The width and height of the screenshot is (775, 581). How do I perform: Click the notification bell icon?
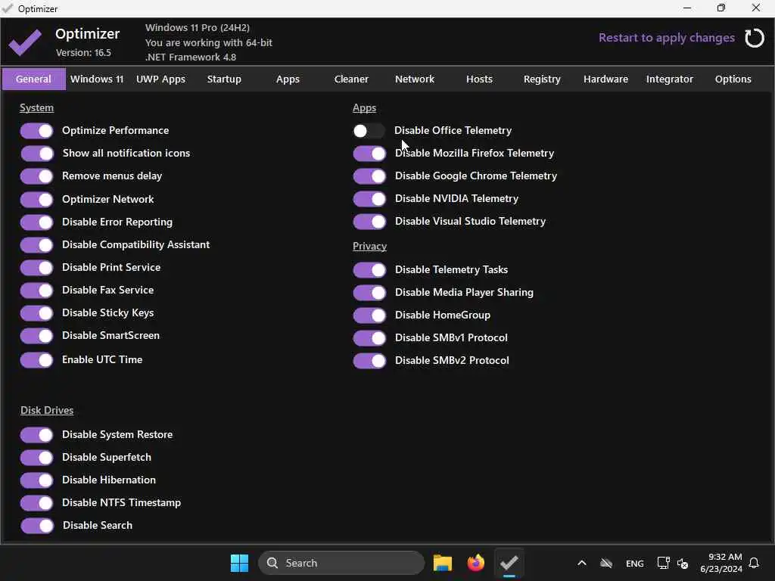click(x=754, y=563)
